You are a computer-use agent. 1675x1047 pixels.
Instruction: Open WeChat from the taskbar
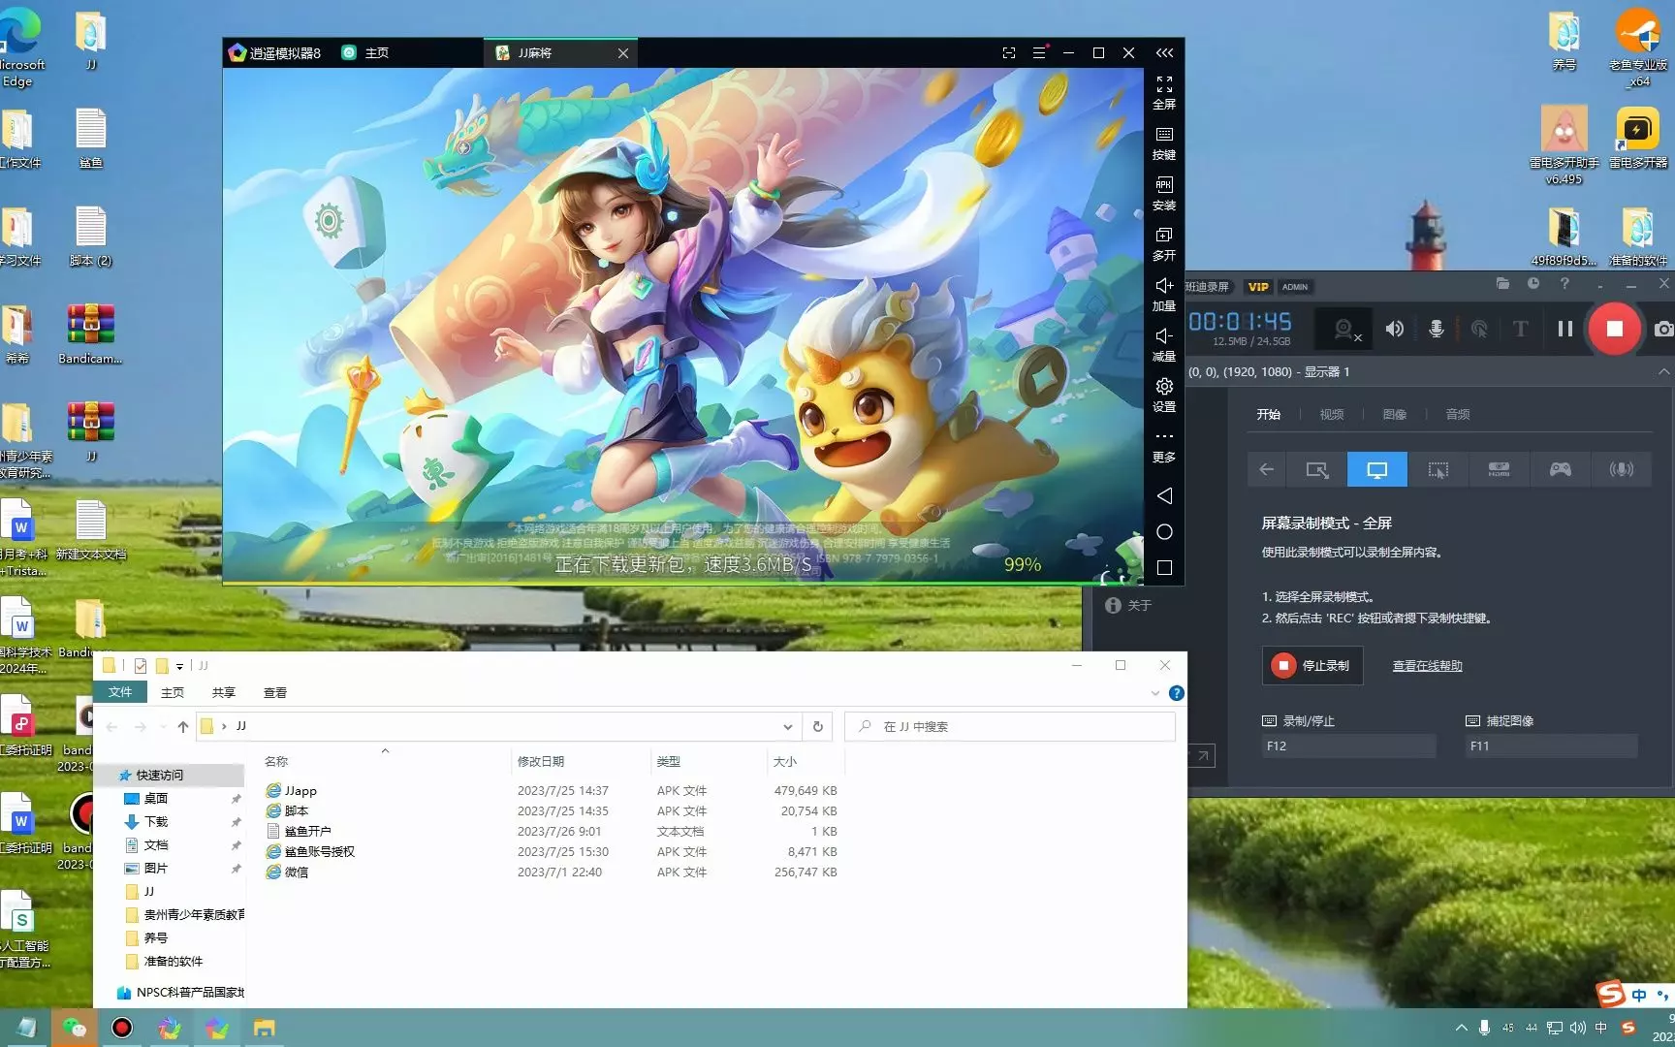(x=74, y=1028)
